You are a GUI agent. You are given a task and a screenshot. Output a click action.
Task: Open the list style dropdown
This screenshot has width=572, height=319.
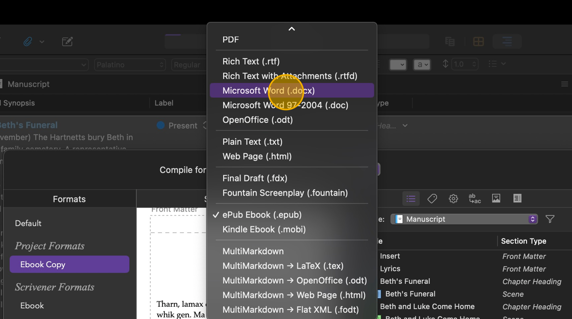point(497,64)
